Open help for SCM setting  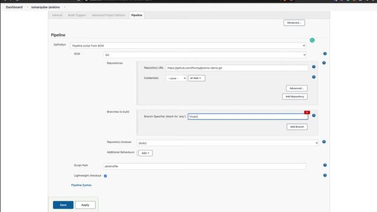(x=325, y=54)
